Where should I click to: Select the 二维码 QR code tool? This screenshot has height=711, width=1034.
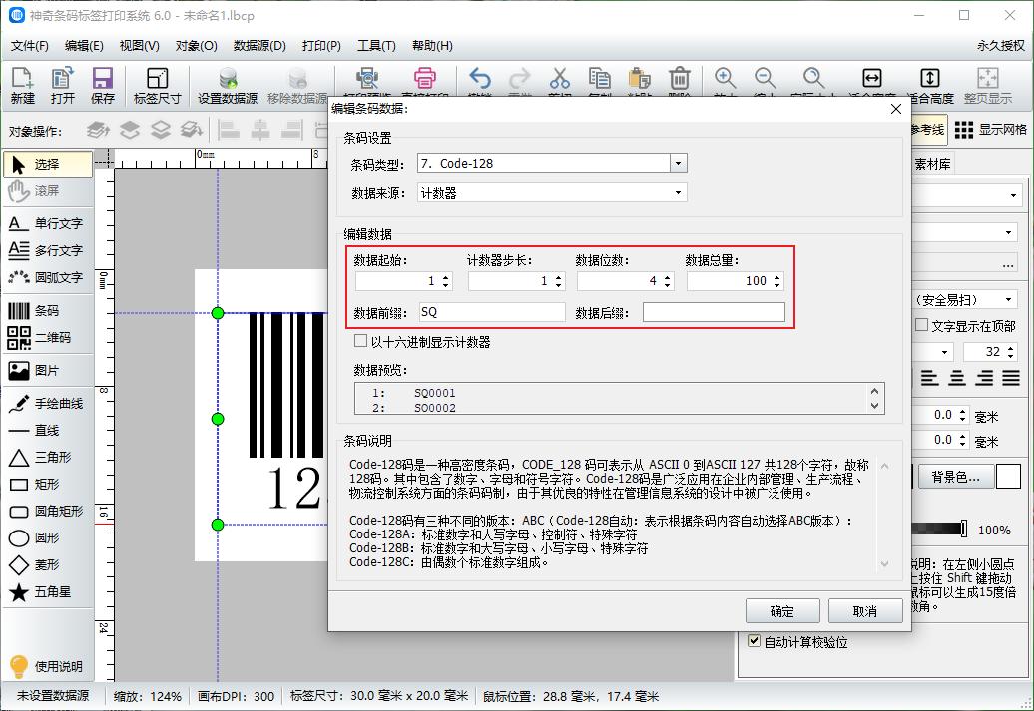45,339
